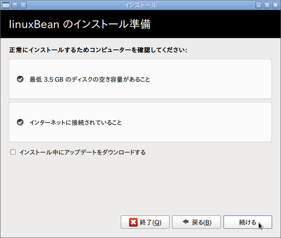This screenshot has height=238, width=281.
Task: Click the internet connection checkmark icon
Action: [x=20, y=123]
